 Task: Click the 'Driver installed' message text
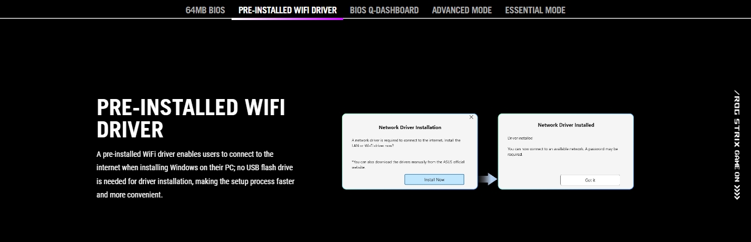click(520, 138)
